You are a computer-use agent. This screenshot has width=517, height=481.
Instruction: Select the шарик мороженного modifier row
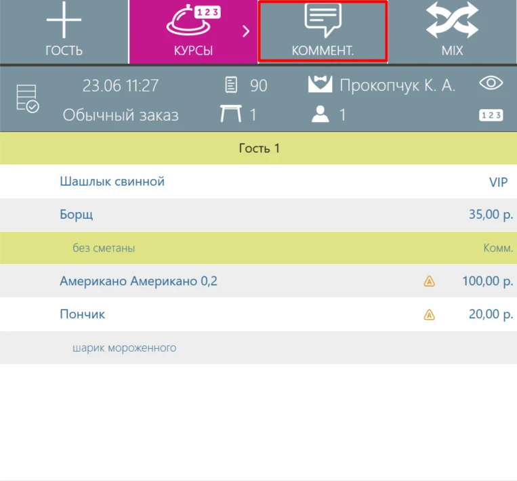tap(259, 348)
